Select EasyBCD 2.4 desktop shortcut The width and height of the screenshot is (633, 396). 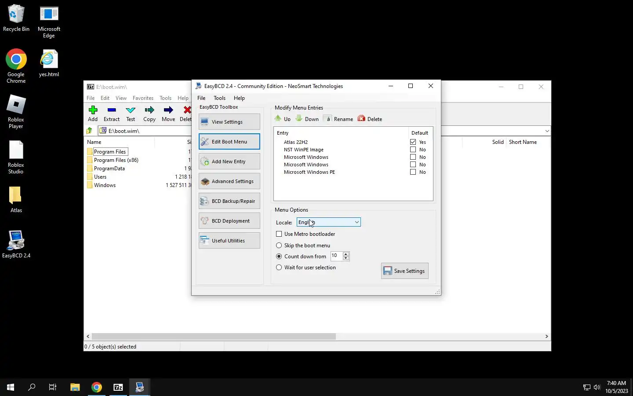[x=16, y=244]
